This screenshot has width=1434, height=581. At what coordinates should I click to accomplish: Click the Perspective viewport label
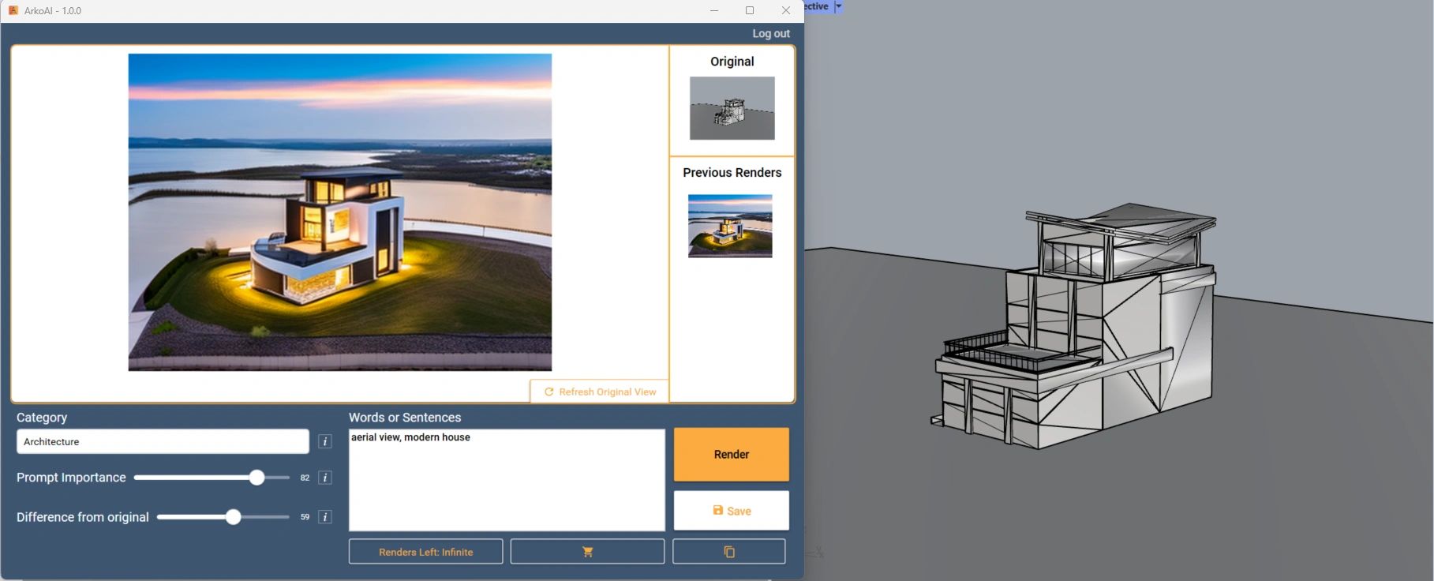point(816,6)
